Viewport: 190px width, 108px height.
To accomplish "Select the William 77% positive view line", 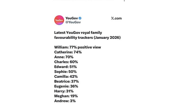I will point(77,47).
